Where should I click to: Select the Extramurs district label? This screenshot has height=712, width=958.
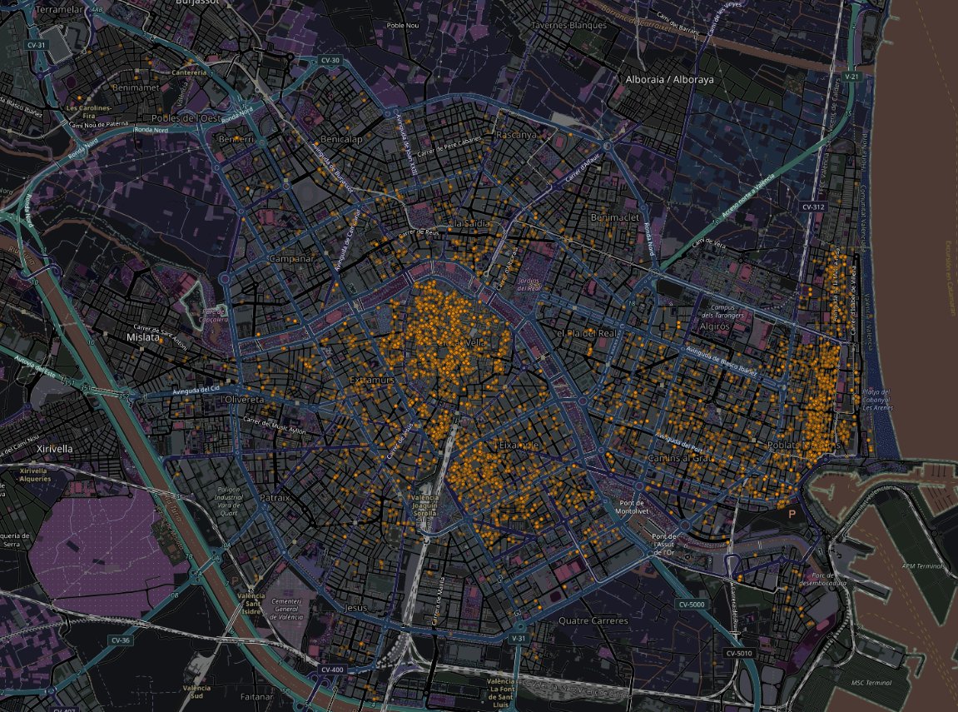(372, 380)
